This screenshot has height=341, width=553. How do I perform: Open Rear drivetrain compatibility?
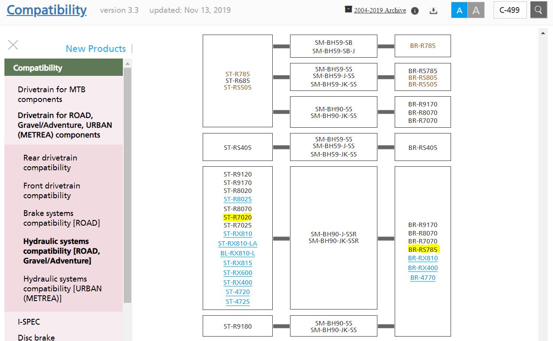[x=50, y=163]
